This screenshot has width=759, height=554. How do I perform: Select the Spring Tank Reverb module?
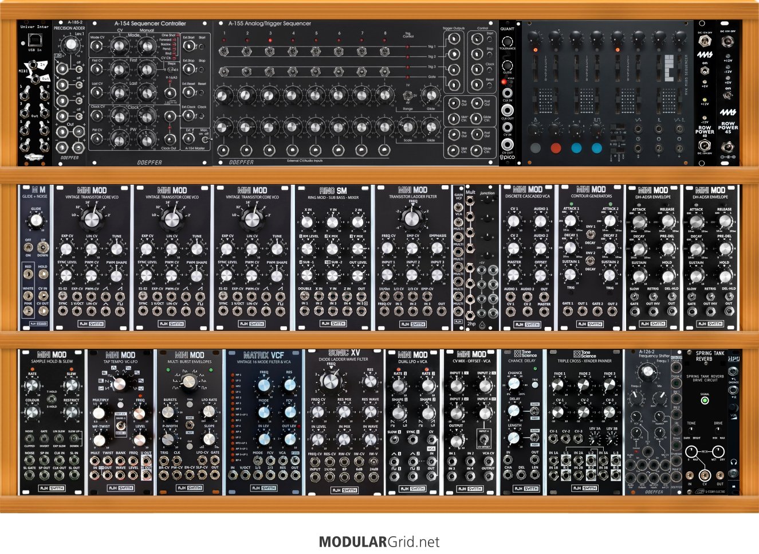point(705,422)
